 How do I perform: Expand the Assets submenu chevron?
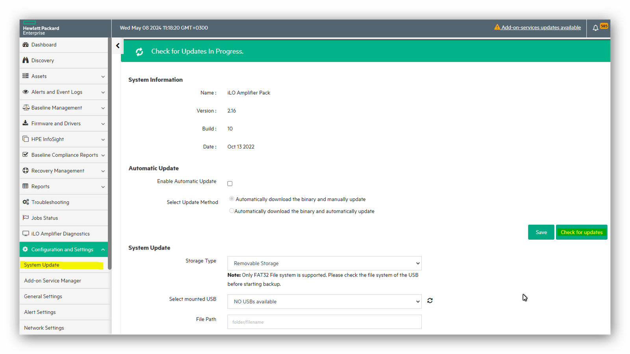pos(103,77)
